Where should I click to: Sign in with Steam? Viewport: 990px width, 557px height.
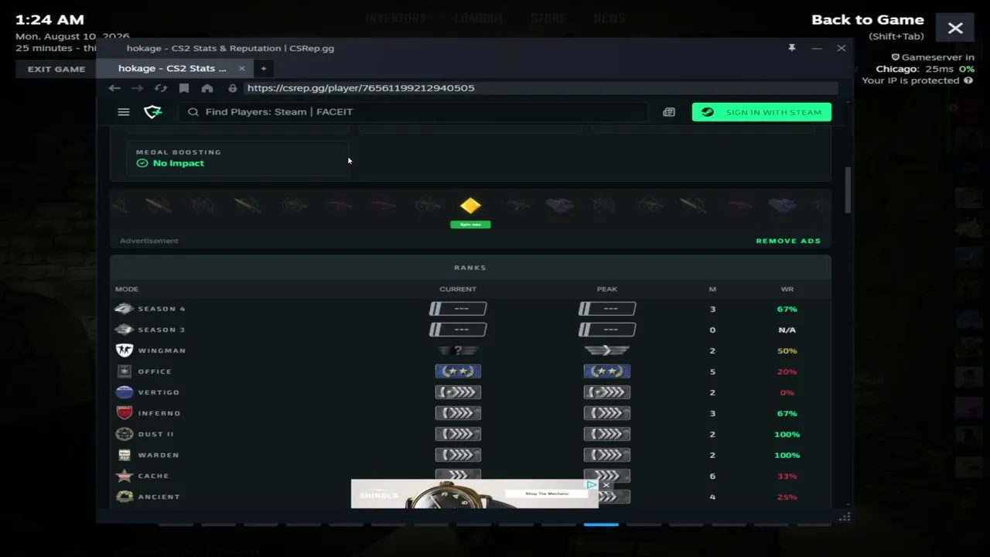(x=762, y=112)
